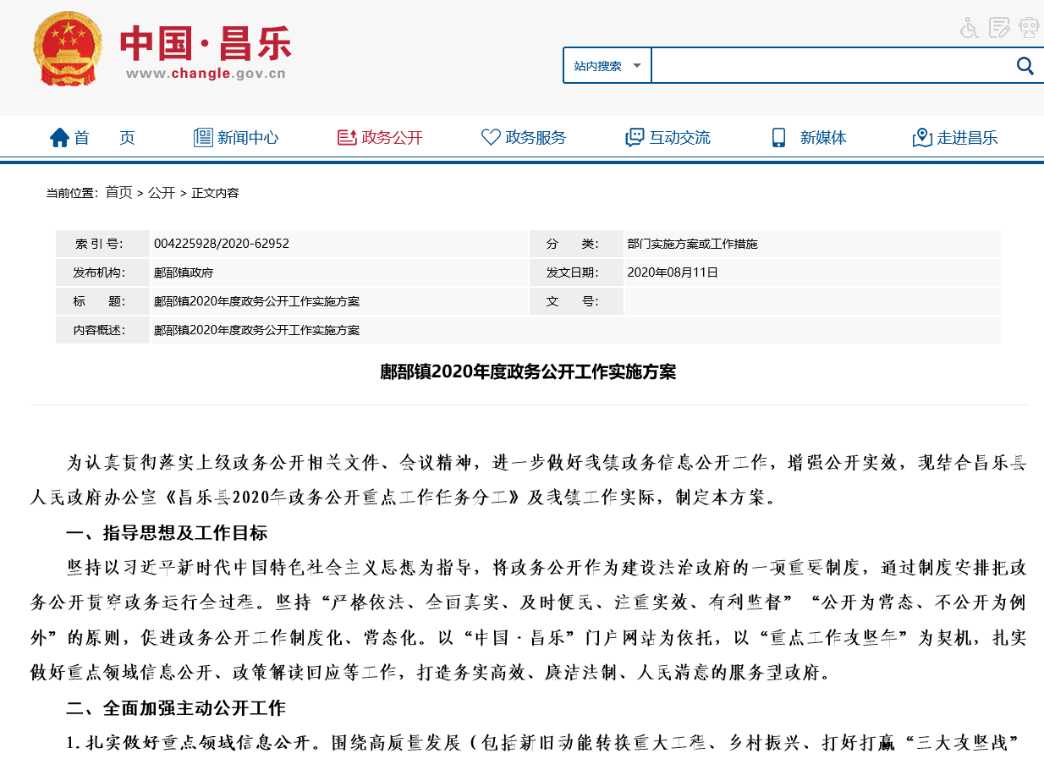Click the 中国·昌乐 site title

coord(206,42)
